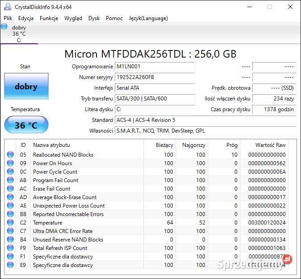Select the C: drive tab labeled dobry
The width and height of the screenshot is (301, 279).
tap(19, 33)
